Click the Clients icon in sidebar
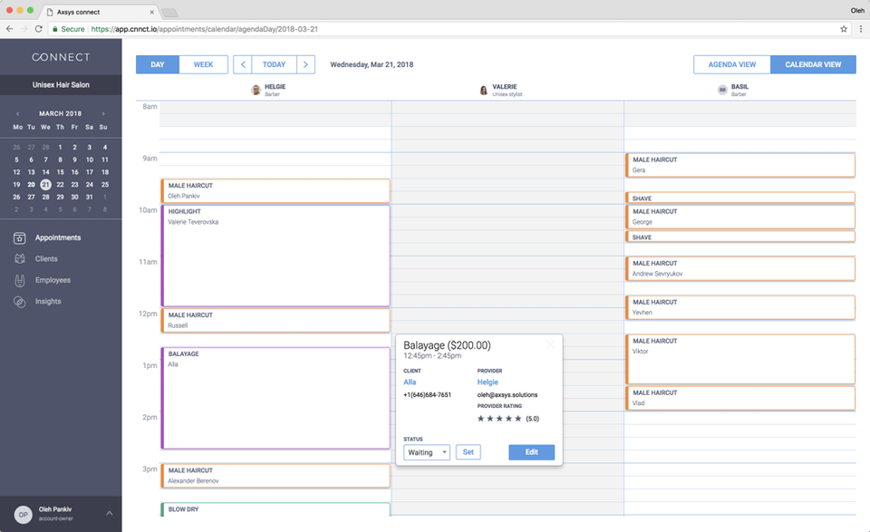 point(19,259)
